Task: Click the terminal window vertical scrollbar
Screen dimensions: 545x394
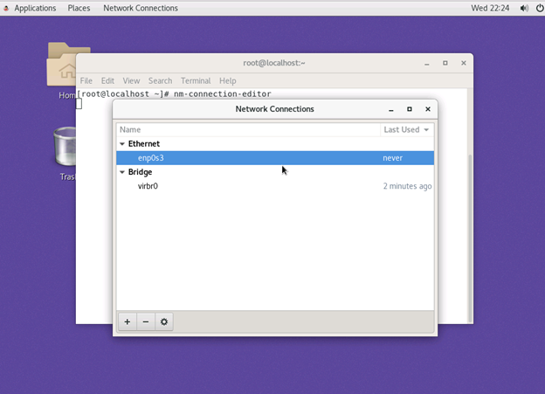Action: click(470, 238)
